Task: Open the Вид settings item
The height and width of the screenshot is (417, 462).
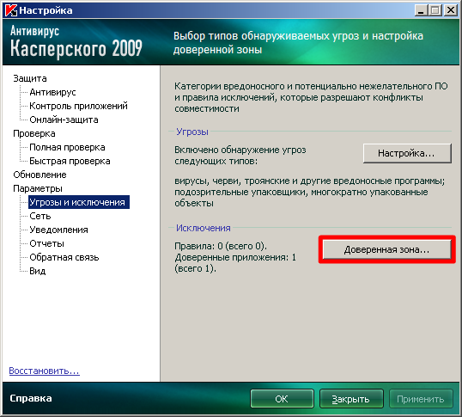Action: click(38, 271)
